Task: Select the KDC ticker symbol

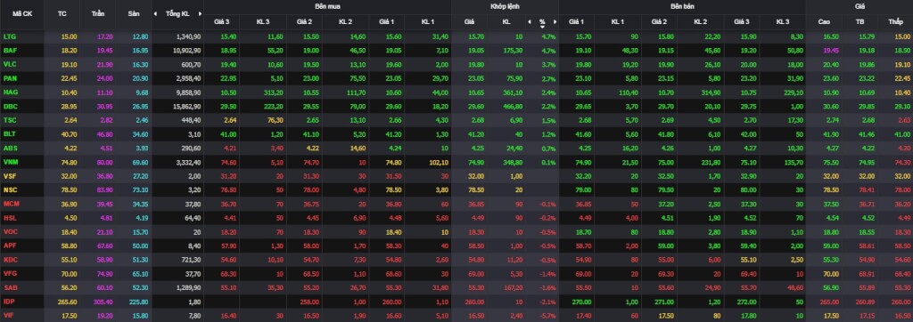Action: coord(10,260)
